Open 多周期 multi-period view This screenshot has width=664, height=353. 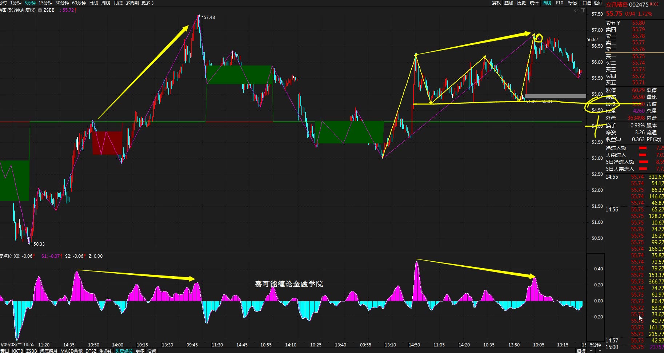point(132,3)
